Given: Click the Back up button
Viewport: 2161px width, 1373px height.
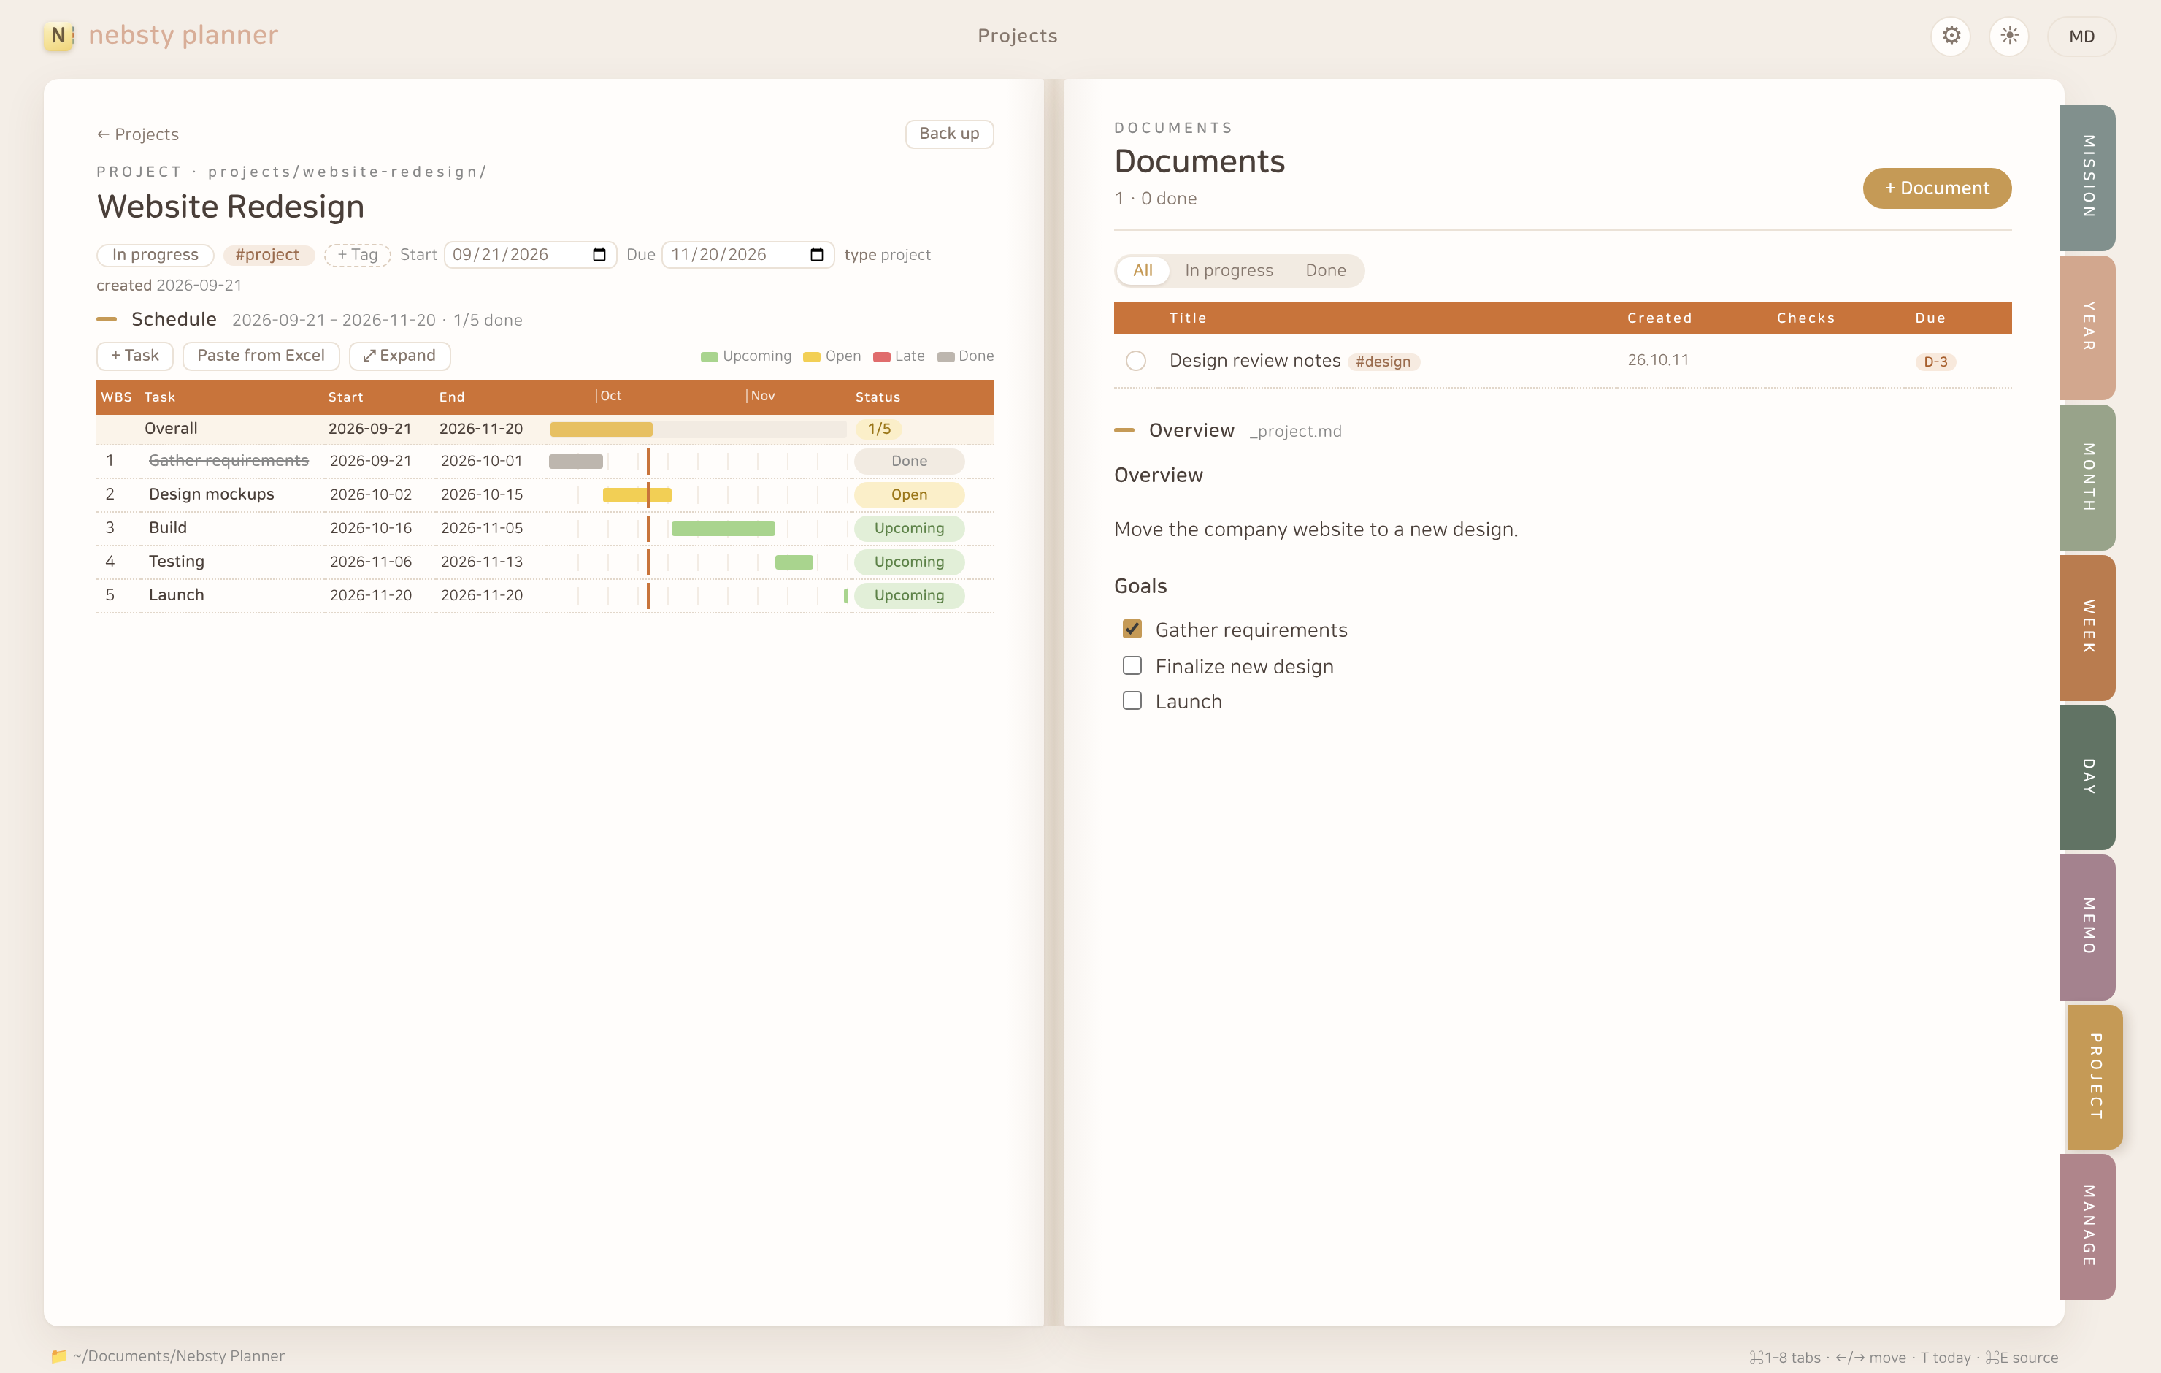Looking at the screenshot, I should 950,134.
